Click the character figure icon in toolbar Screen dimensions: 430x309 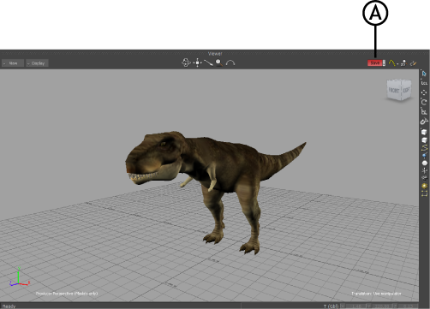(403, 62)
